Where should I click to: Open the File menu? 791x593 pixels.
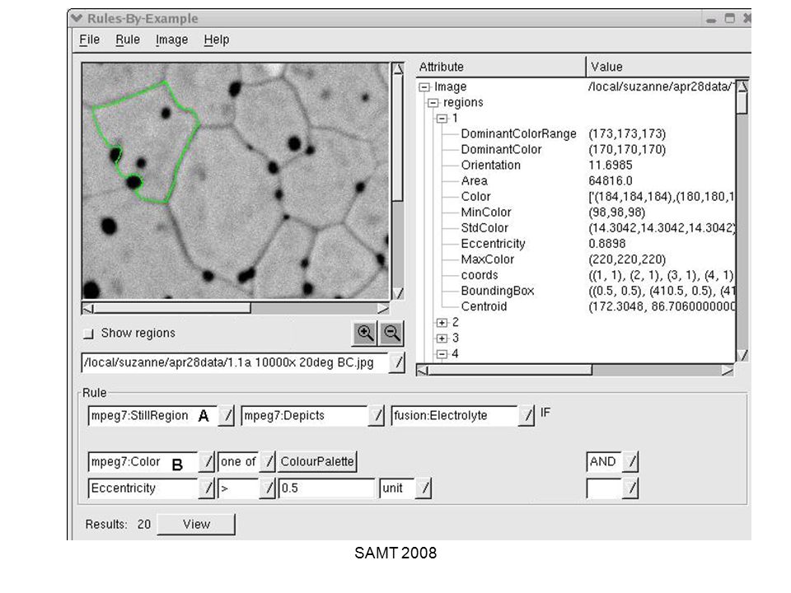tap(89, 40)
